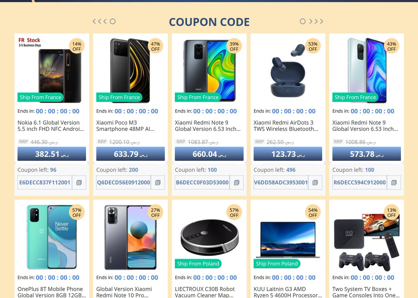Viewport: 418px width, 298px height.
Task: Click the 123.73 AirDots price button
Action: click(288, 154)
